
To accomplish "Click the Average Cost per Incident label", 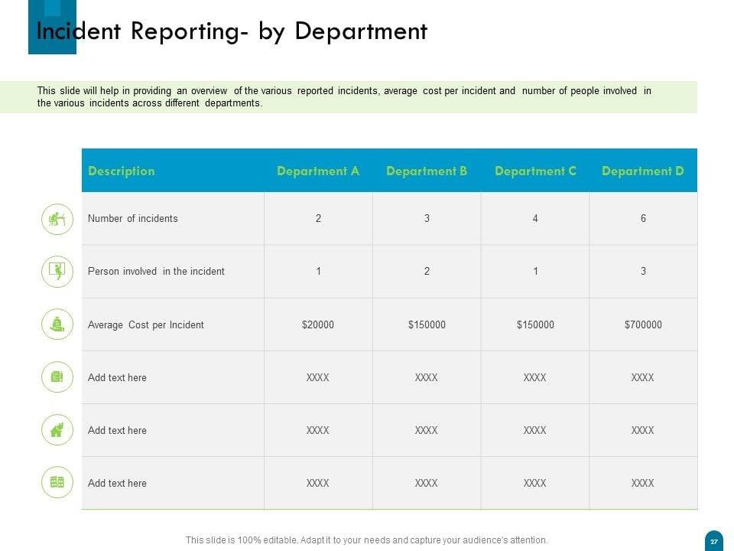I will (146, 325).
